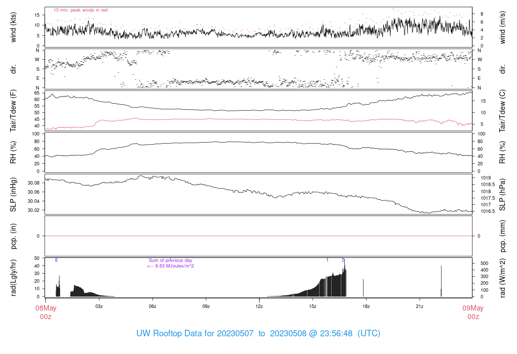Click the '12z' time axis tick

click(x=259, y=306)
